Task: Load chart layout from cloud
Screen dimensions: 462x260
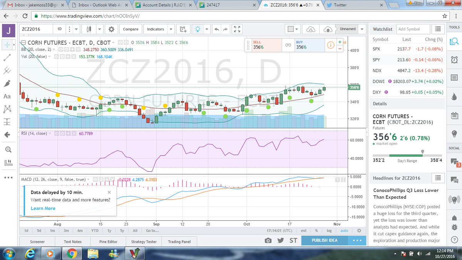Action: pos(311,29)
